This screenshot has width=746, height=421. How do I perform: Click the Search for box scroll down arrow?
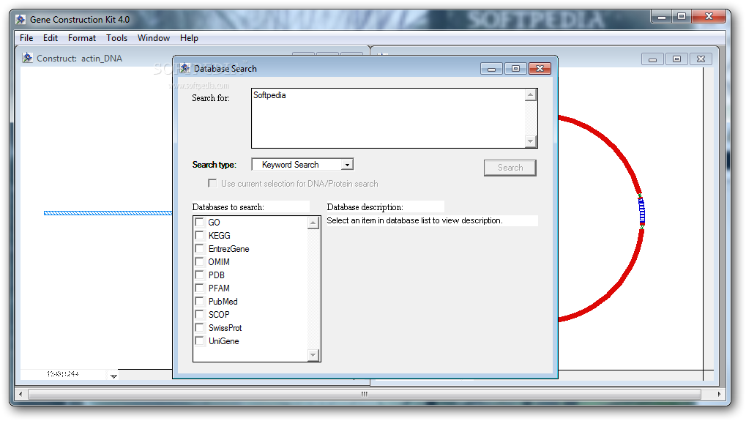531,141
